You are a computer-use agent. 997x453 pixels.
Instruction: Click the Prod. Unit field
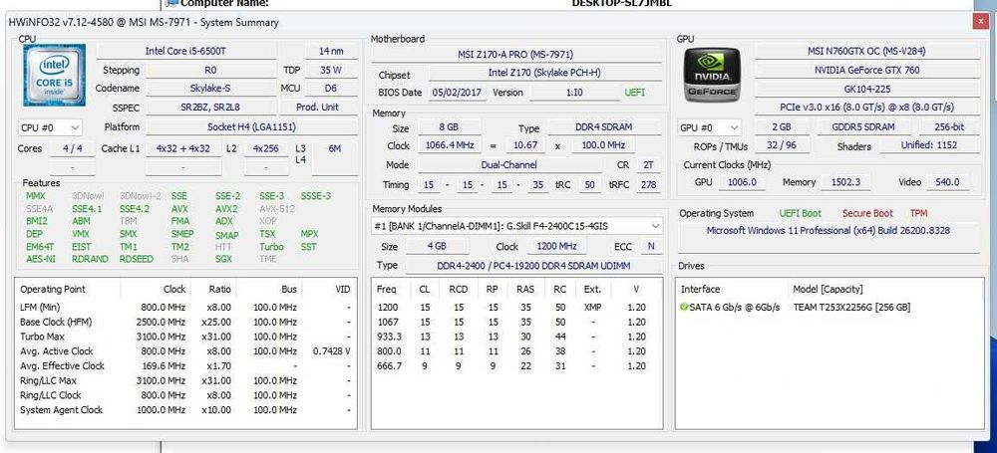[317, 107]
